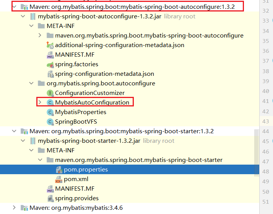The image size is (273, 214).
Task: Collapse the mybatis-spring-boot-starter:1.3.2 Maven library node
Action: [14, 131]
